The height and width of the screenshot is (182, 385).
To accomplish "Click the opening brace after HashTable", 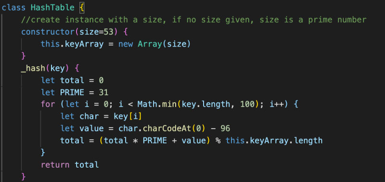I will (x=82, y=8).
